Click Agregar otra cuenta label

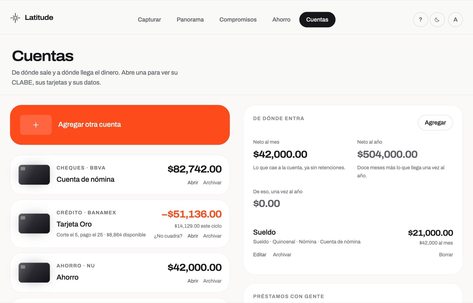point(90,125)
